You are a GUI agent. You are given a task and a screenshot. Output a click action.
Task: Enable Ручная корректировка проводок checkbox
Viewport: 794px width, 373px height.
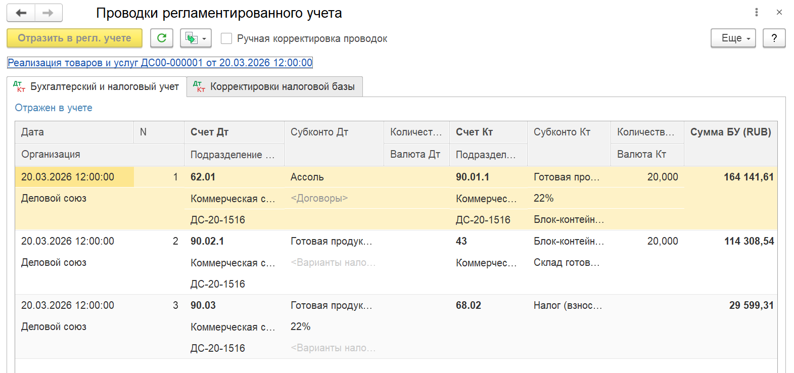(226, 38)
